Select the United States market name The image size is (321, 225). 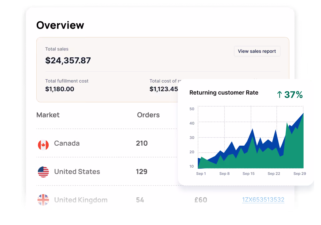pos(77,172)
